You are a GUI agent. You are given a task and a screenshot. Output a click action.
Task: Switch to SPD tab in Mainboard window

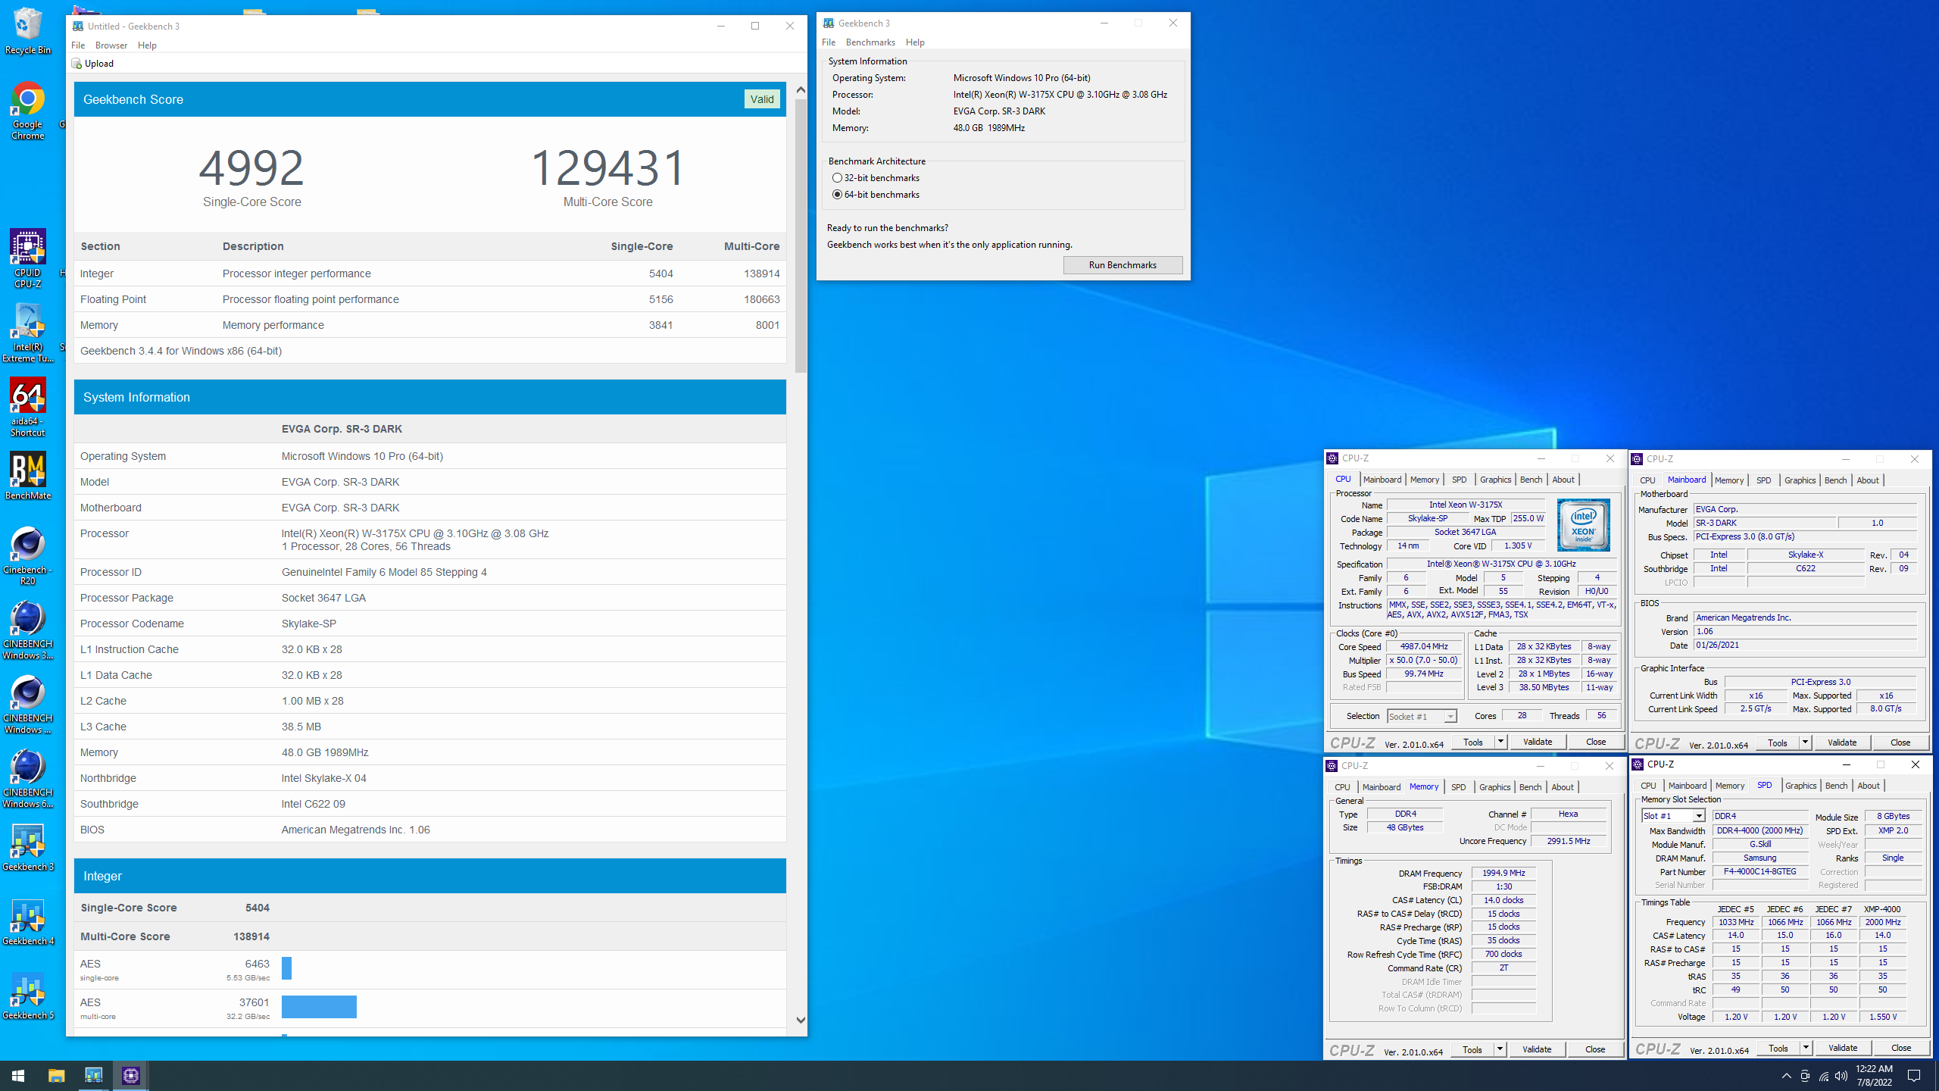click(x=1763, y=480)
